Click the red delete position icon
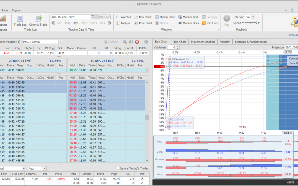The height and width of the screenshot is (186, 298). point(137,42)
